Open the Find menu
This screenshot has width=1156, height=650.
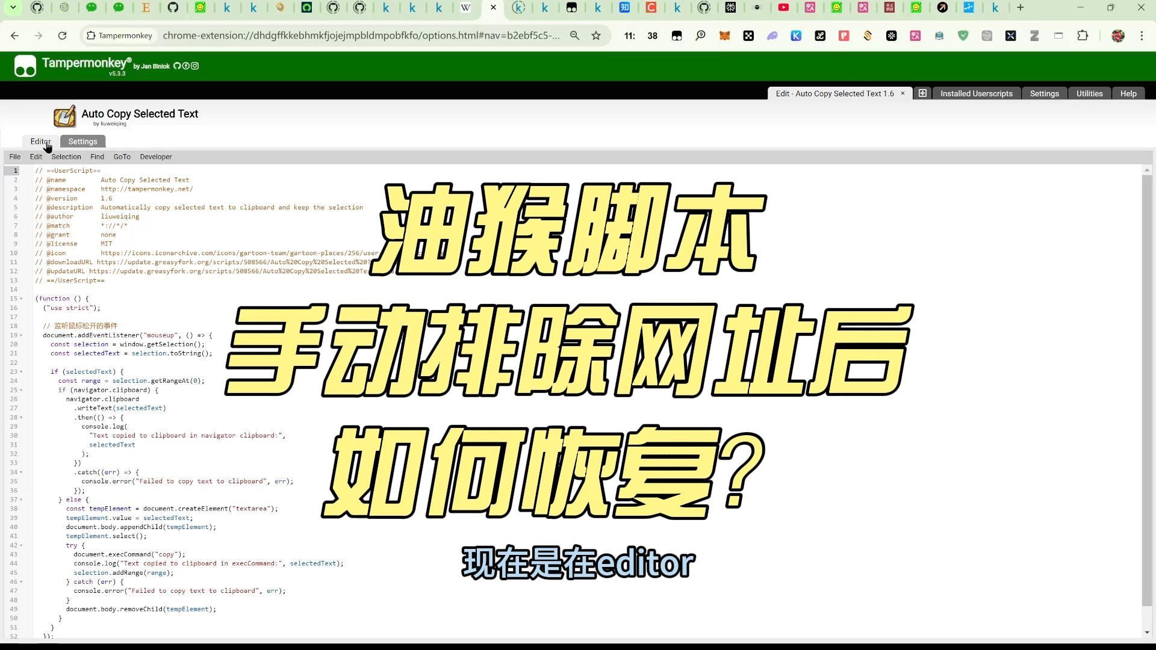click(x=97, y=157)
